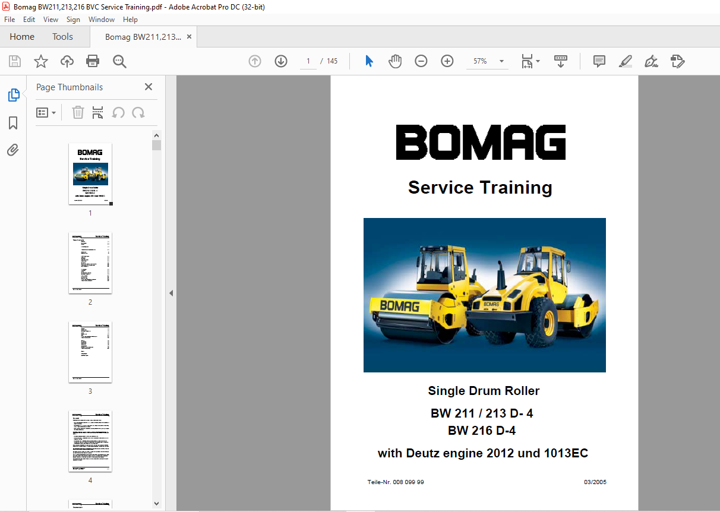Bookmark this file with the star icon
720x512 pixels.
pos(40,61)
